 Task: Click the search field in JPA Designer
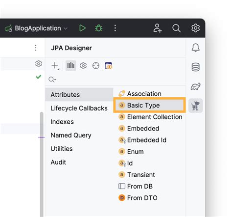tap(115, 80)
